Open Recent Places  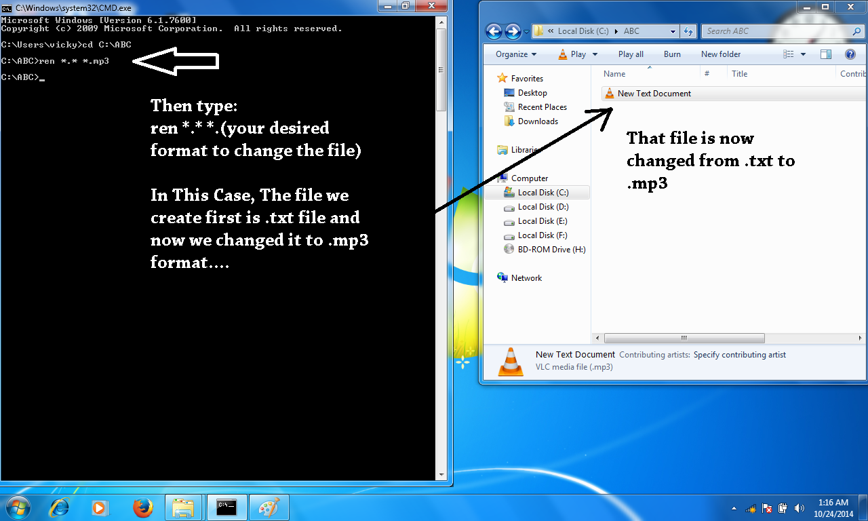point(542,107)
